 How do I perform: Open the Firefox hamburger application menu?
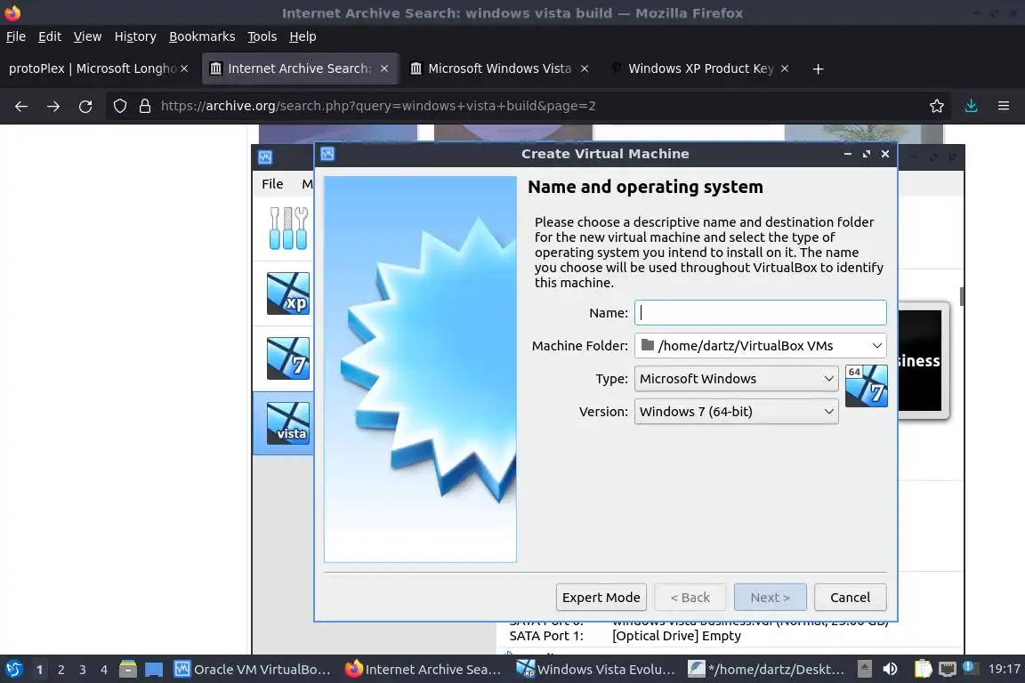1004,106
